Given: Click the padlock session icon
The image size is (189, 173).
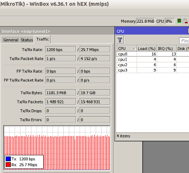Looking at the screenshot, I should click(x=185, y=21).
